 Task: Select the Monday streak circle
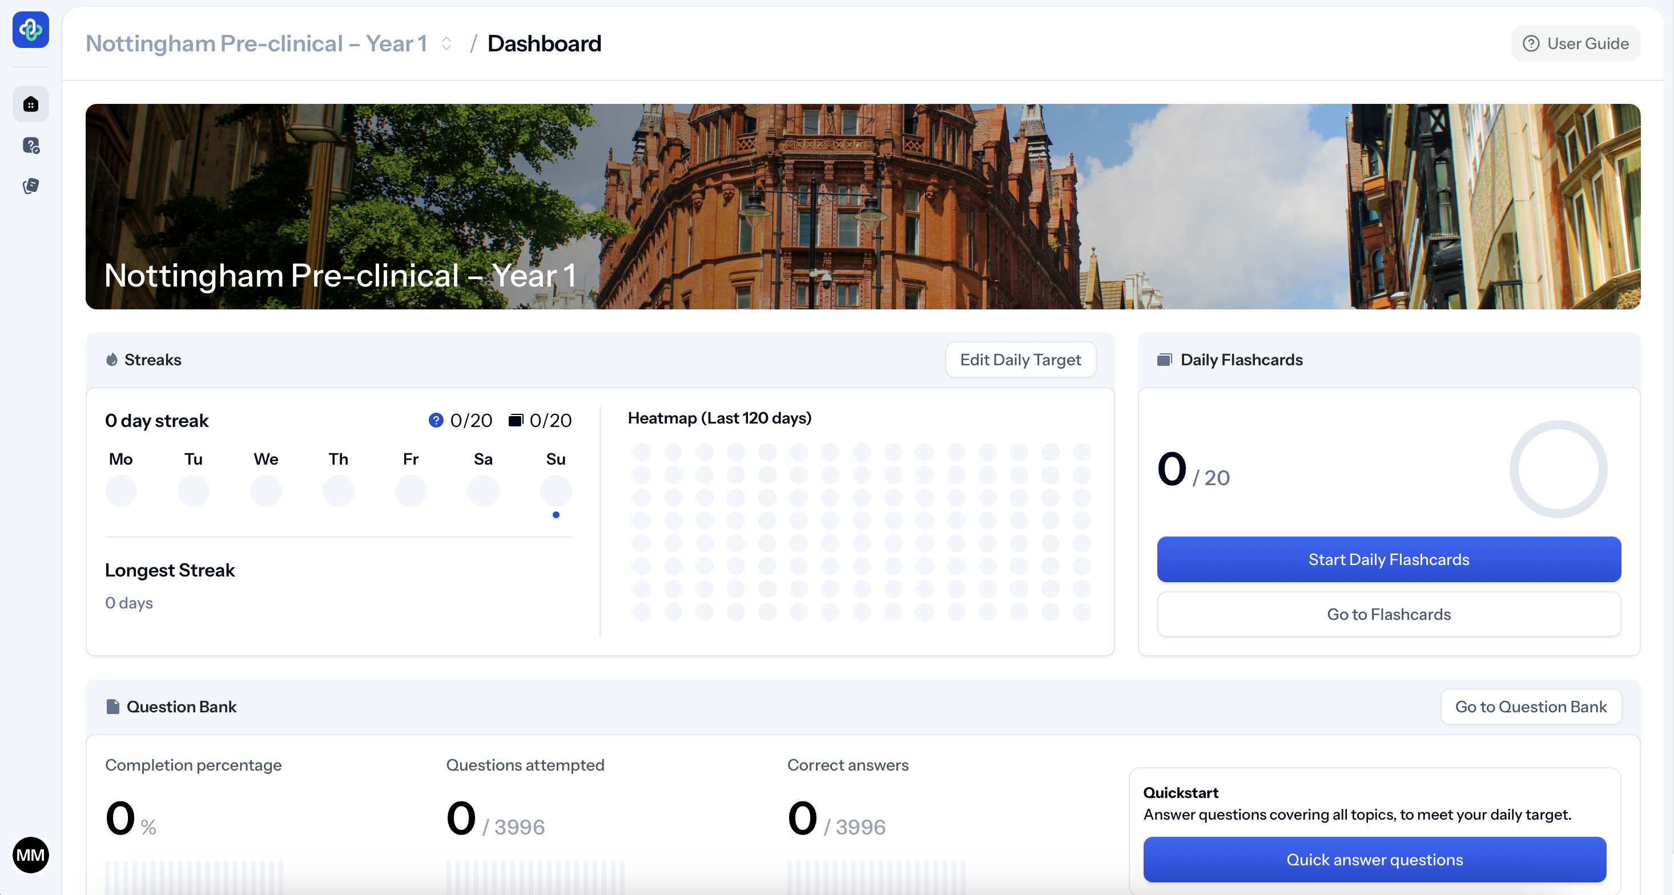pyautogui.click(x=121, y=490)
